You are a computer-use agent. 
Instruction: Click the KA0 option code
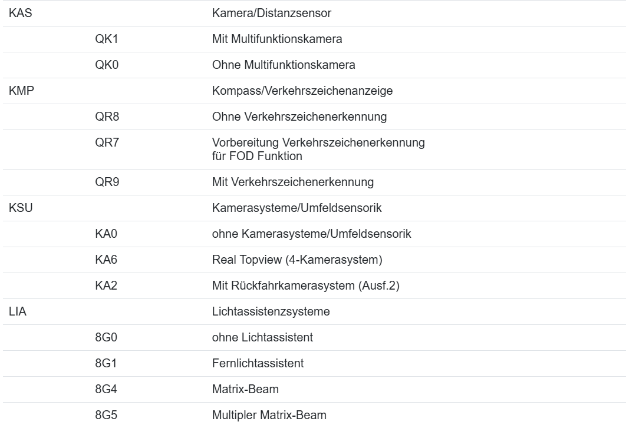tap(107, 234)
